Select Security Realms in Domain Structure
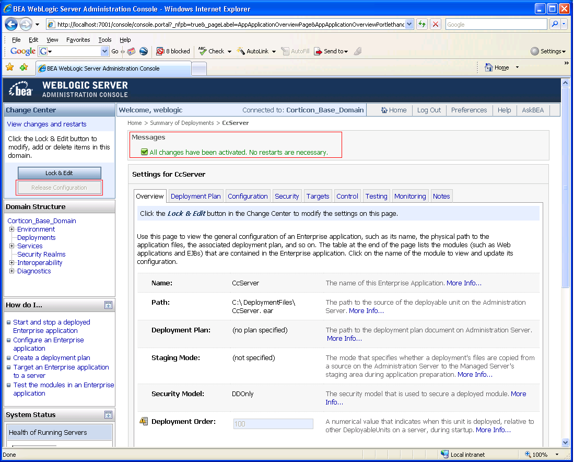This screenshot has height=462, width=574. coord(41,255)
